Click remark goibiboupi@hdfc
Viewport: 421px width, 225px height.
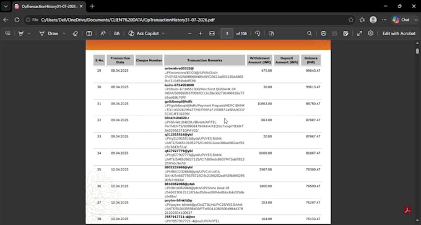click(178, 101)
